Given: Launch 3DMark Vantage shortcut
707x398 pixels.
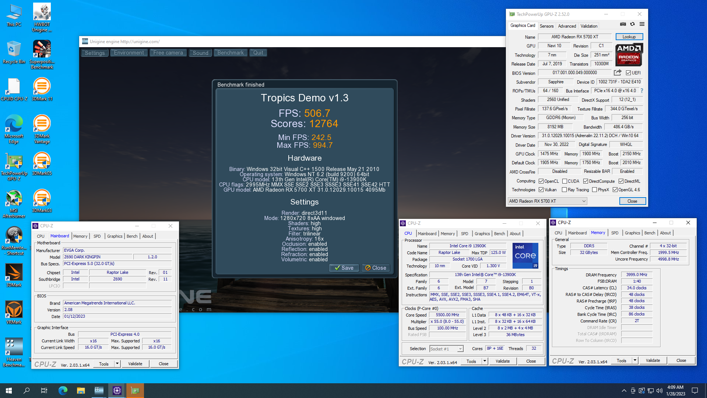Looking at the screenshot, I should point(42,129).
